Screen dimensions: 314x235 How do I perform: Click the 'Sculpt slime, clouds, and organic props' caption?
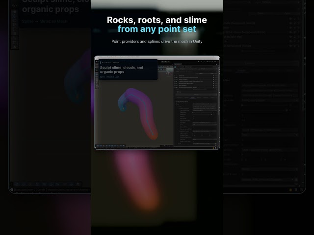click(x=122, y=70)
